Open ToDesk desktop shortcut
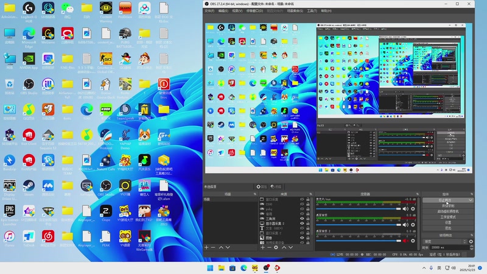 29,239
